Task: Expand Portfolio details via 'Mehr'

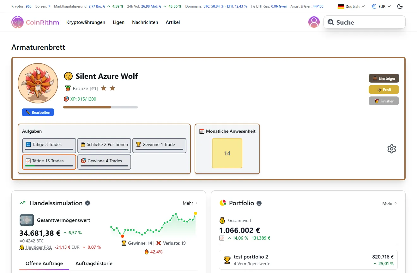Action: (x=390, y=203)
